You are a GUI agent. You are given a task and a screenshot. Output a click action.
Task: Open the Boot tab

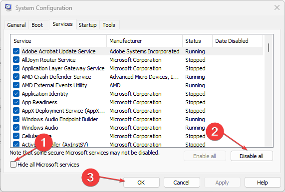coord(37,25)
